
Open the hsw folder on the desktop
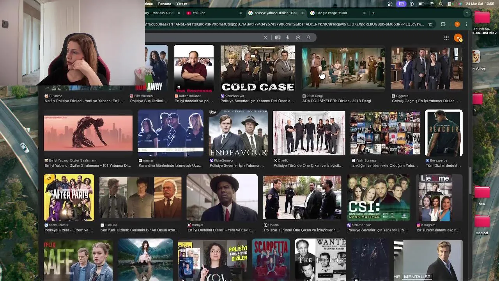(x=482, y=195)
